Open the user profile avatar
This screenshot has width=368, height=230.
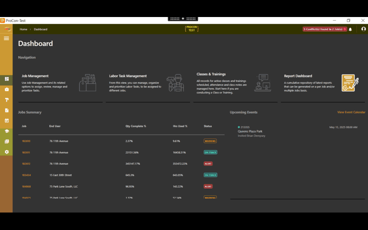pos(363,29)
